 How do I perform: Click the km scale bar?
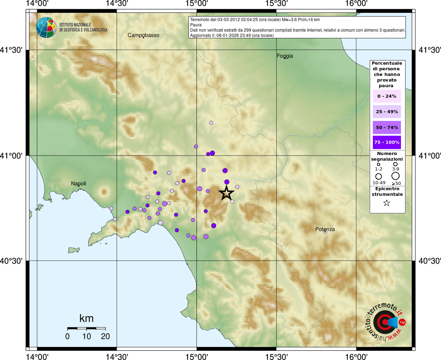point(86,328)
